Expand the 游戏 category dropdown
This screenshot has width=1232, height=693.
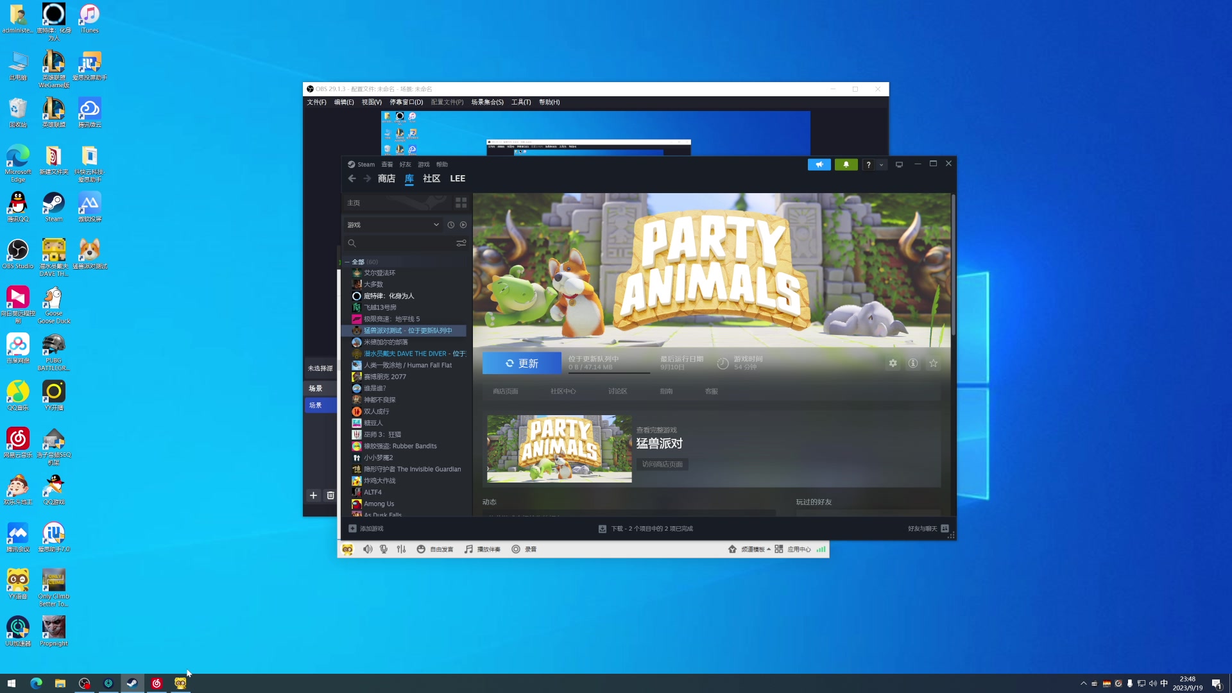[x=436, y=225]
